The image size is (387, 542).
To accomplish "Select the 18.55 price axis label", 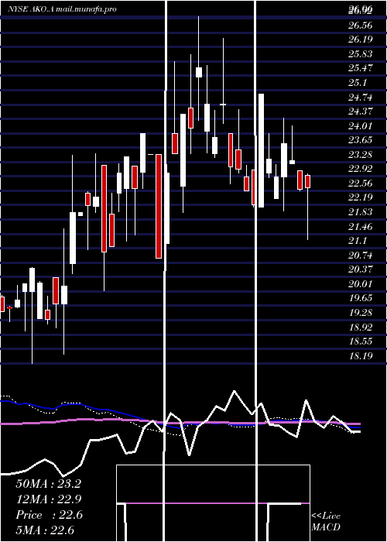I will tap(361, 341).
